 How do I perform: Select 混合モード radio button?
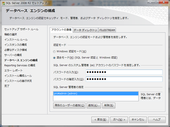[x=54, y=58]
